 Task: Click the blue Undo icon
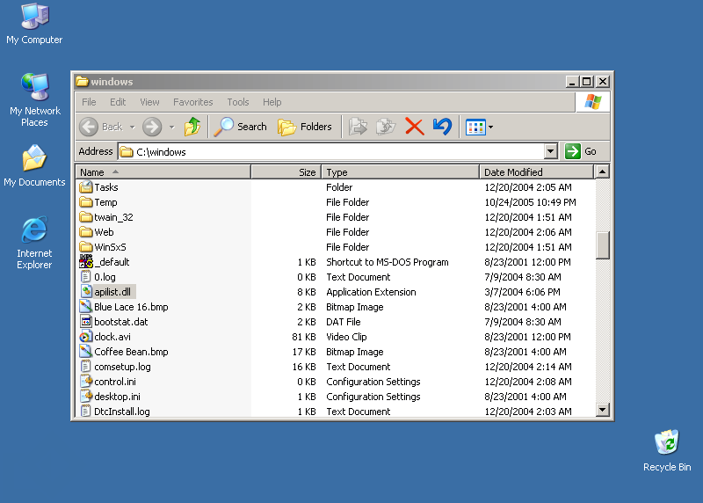pos(442,127)
